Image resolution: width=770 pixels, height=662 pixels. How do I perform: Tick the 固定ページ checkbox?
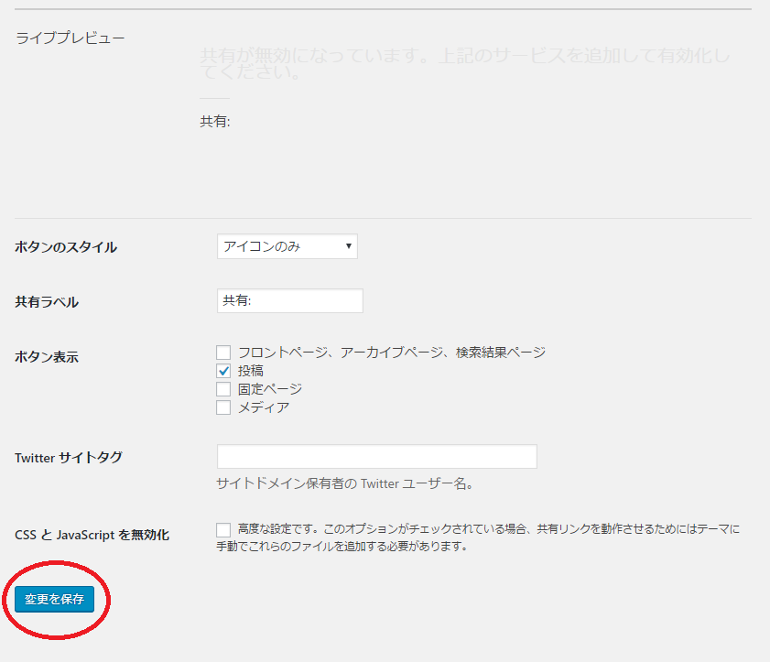pyautogui.click(x=223, y=389)
